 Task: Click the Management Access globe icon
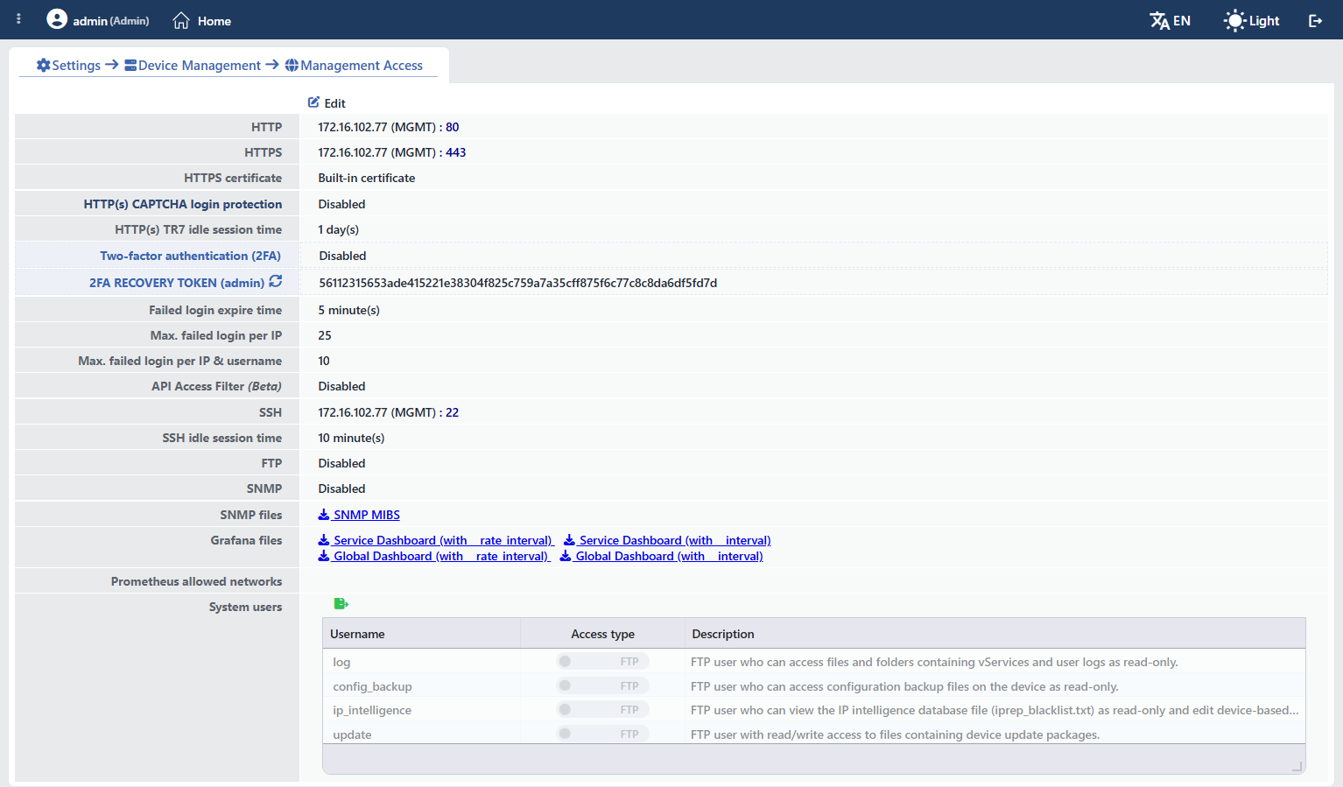292,65
